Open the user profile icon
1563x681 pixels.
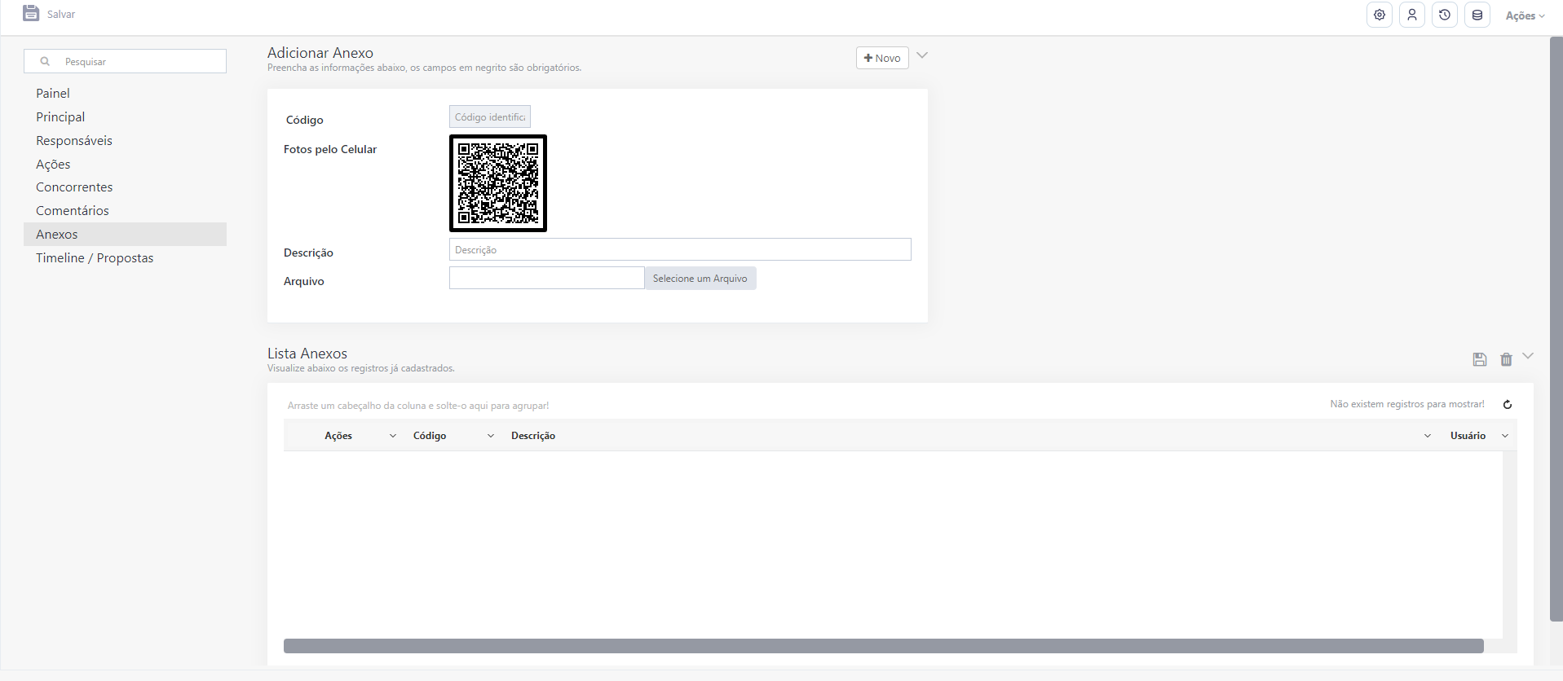pyautogui.click(x=1412, y=15)
